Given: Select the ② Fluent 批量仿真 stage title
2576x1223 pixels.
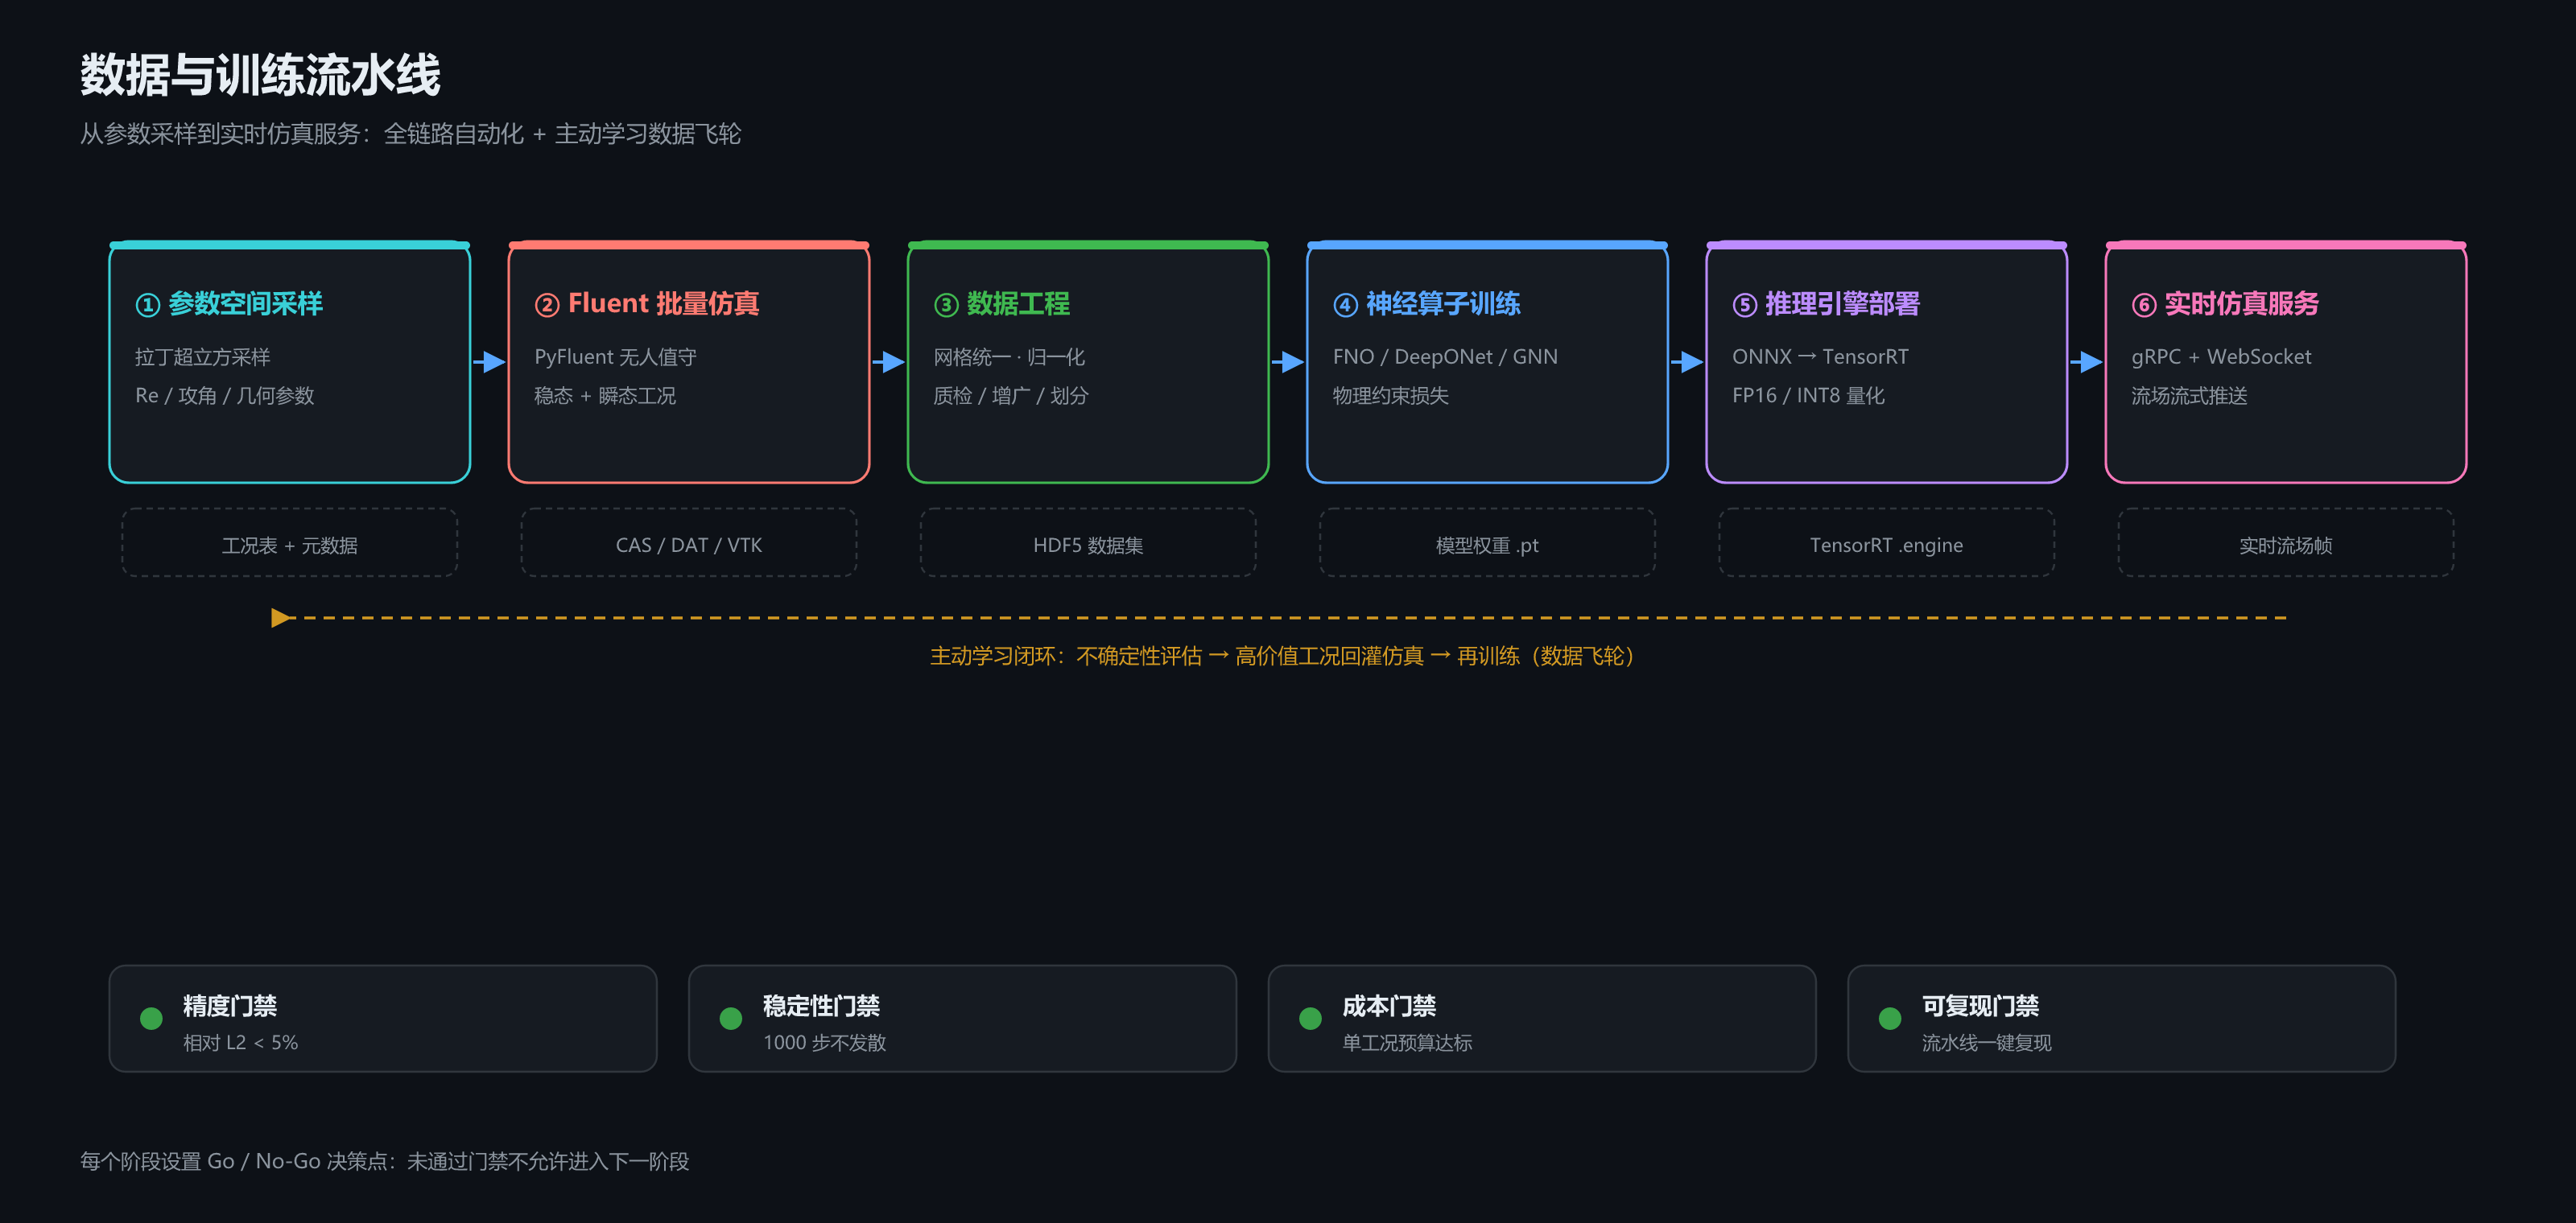Looking at the screenshot, I should (647, 304).
